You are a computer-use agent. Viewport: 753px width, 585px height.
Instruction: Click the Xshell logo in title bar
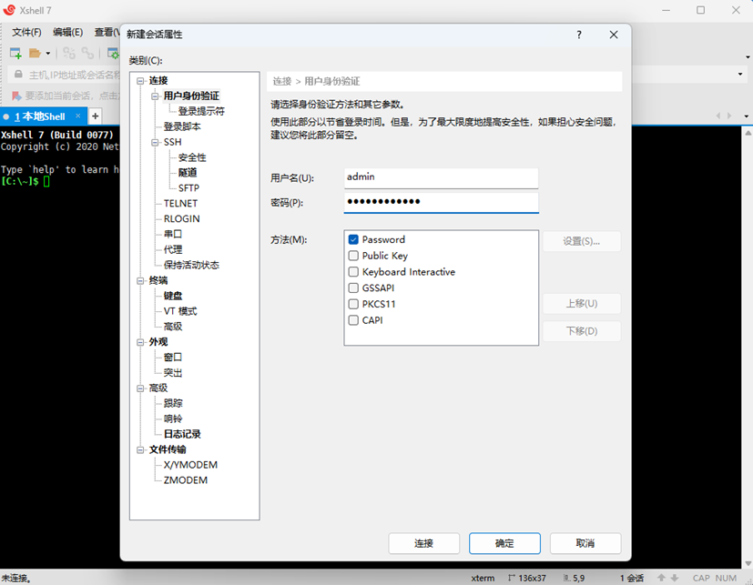pyautogui.click(x=9, y=10)
